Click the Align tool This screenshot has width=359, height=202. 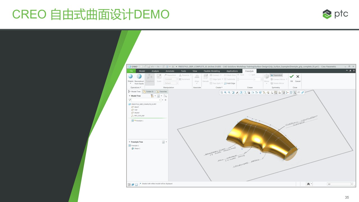[197, 79]
